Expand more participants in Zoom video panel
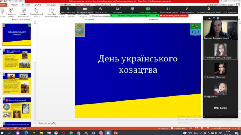Viewport: 241px width, 135px height. [220, 116]
